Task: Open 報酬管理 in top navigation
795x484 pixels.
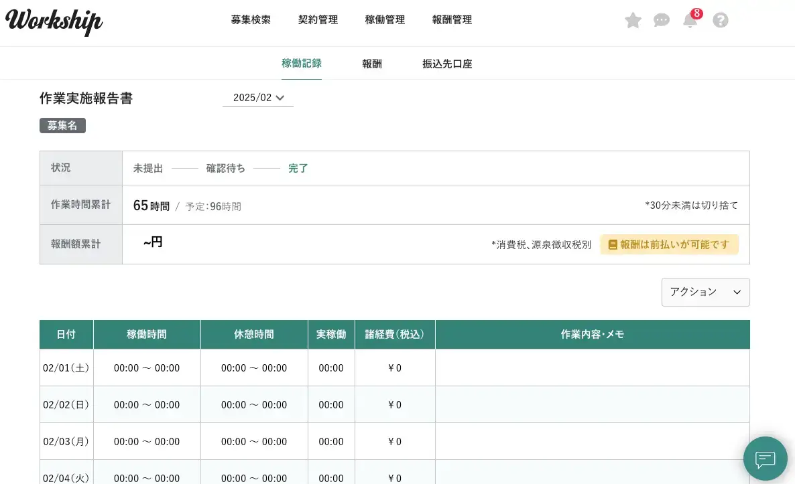Action: click(x=452, y=20)
